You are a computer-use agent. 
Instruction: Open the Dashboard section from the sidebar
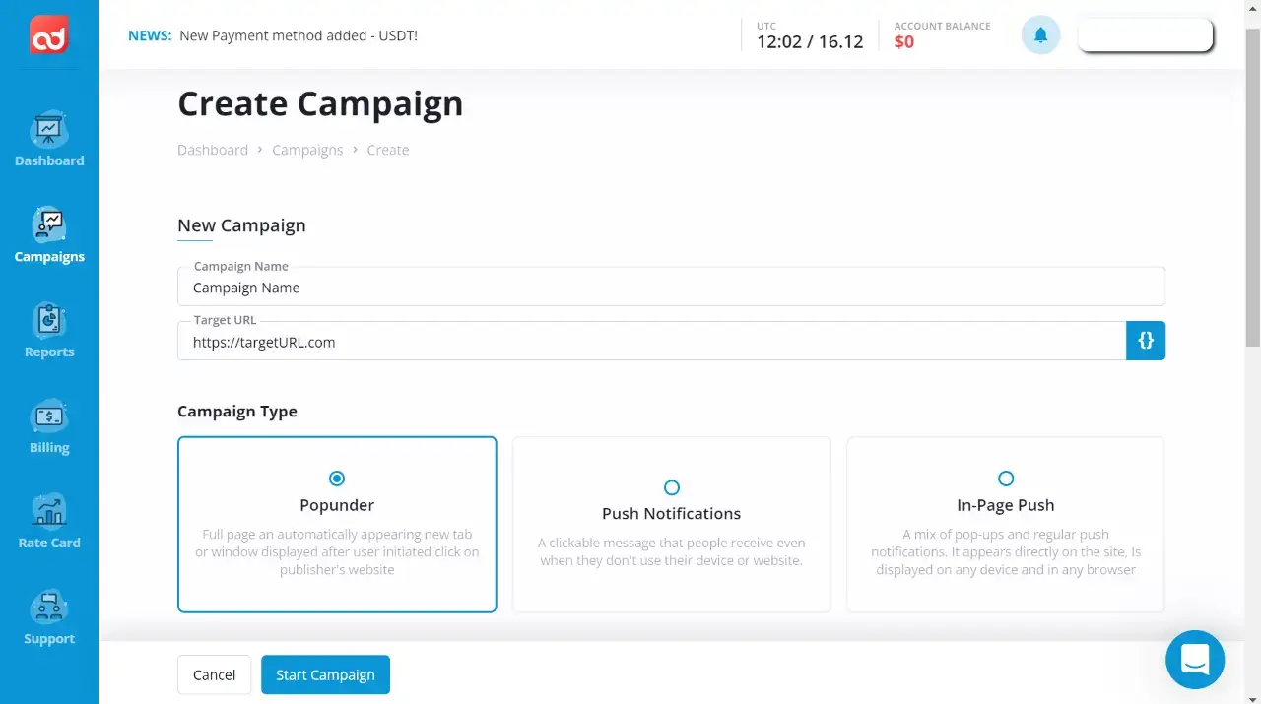(49, 138)
